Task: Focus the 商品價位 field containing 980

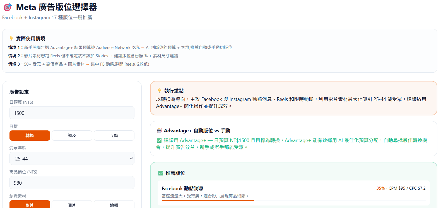Action: 72,183
